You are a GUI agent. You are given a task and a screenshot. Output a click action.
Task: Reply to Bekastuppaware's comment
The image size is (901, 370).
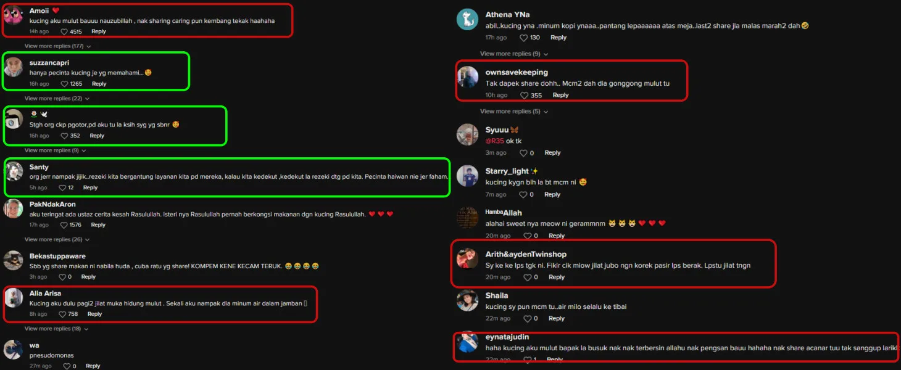[x=88, y=277]
